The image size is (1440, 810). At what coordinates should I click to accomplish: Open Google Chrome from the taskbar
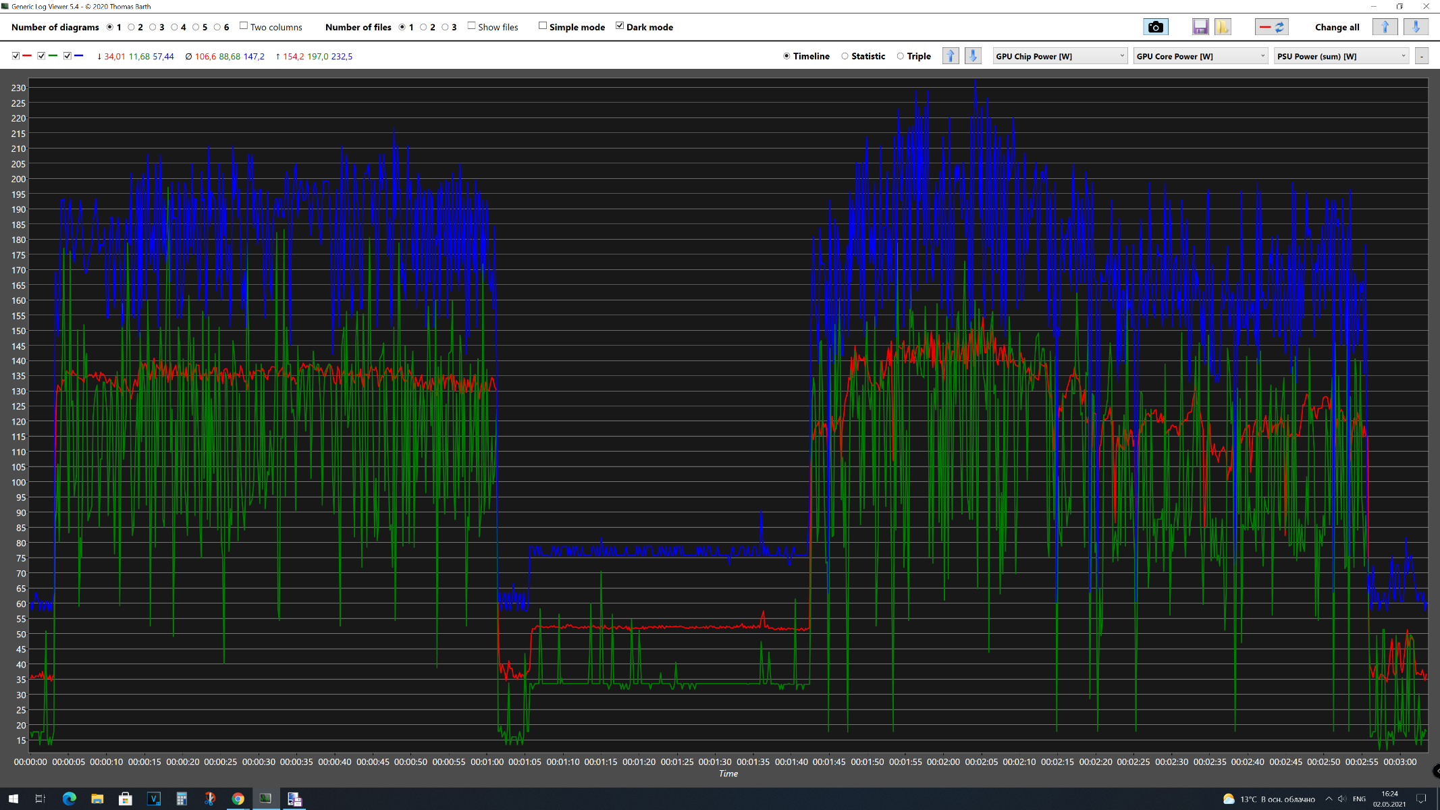(x=238, y=799)
